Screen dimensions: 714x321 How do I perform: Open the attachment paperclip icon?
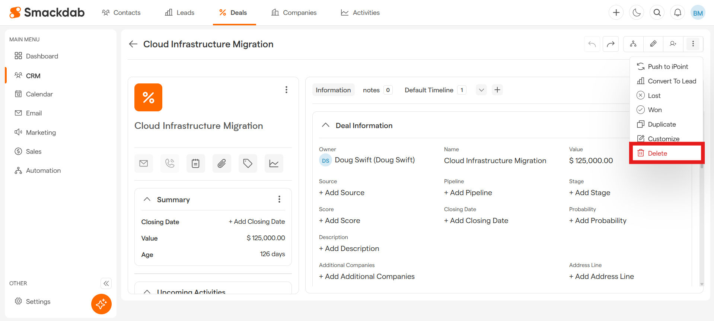[x=222, y=163]
